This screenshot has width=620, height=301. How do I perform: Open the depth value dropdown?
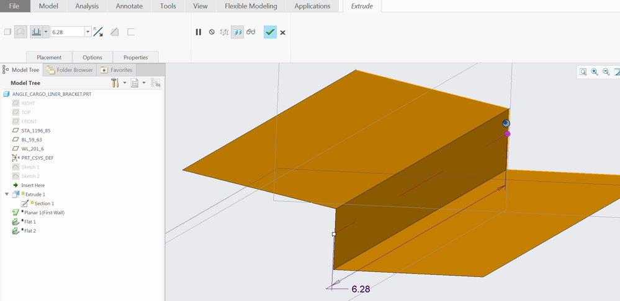tap(88, 32)
